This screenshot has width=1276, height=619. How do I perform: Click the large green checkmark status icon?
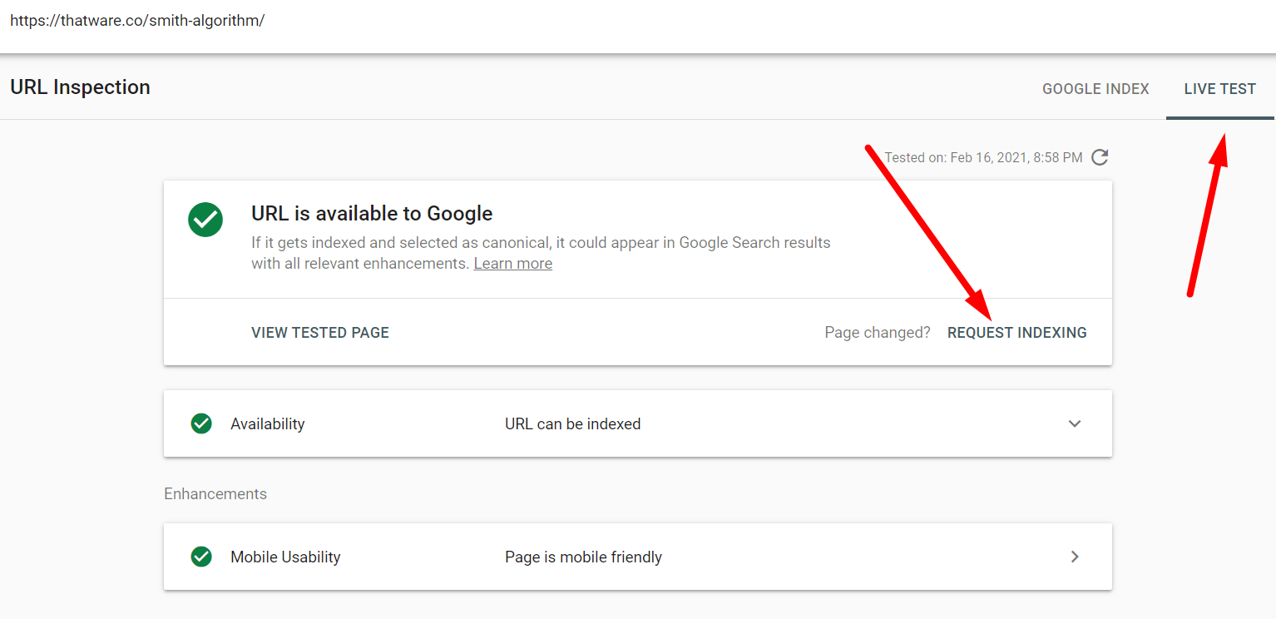click(x=205, y=220)
